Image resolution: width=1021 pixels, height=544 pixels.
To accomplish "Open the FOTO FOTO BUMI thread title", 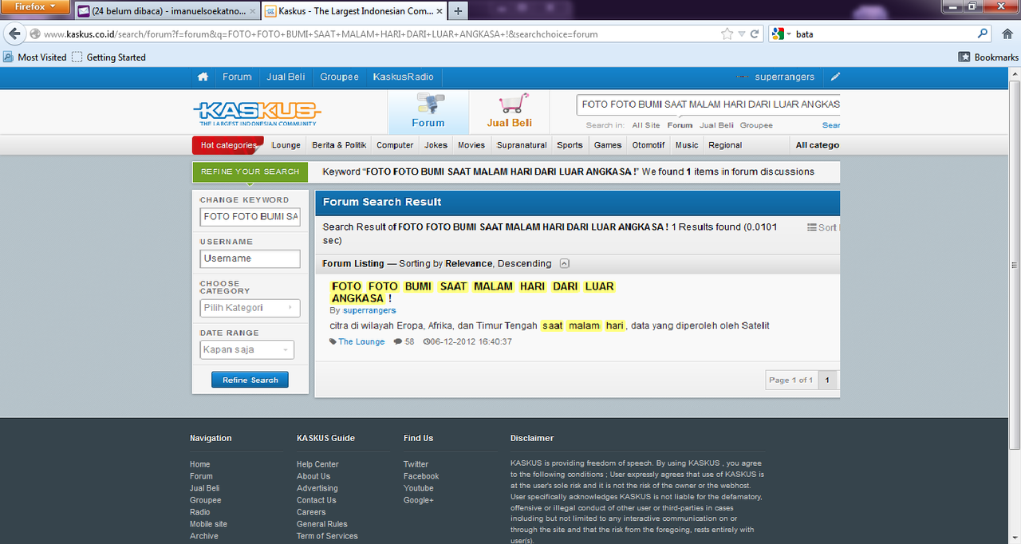I will click(472, 292).
